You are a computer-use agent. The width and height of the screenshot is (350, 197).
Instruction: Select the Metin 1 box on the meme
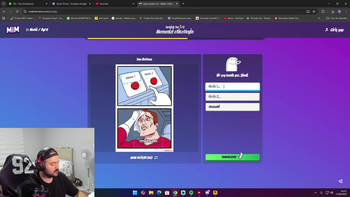[x=130, y=77]
